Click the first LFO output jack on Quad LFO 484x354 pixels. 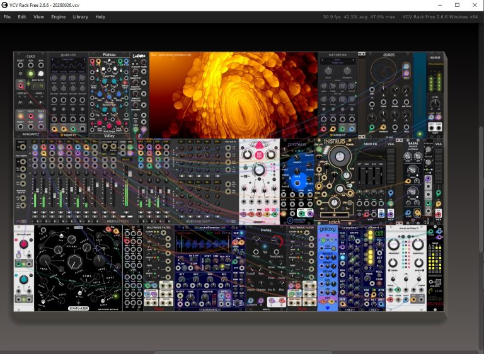pos(54,128)
